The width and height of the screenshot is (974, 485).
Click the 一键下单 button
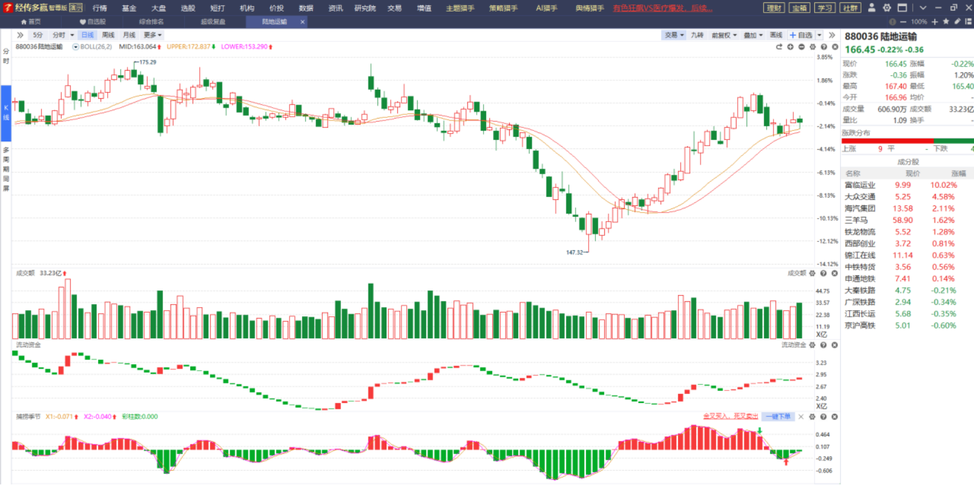tap(778, 416)
